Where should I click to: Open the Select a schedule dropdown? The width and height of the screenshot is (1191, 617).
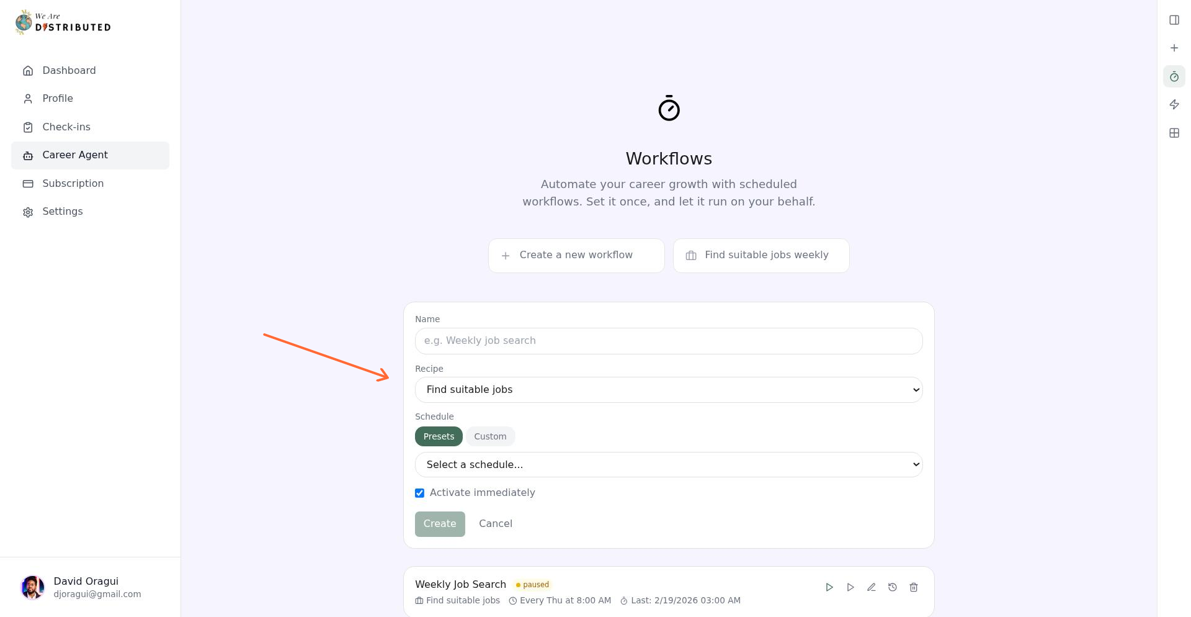click(669, 464)
